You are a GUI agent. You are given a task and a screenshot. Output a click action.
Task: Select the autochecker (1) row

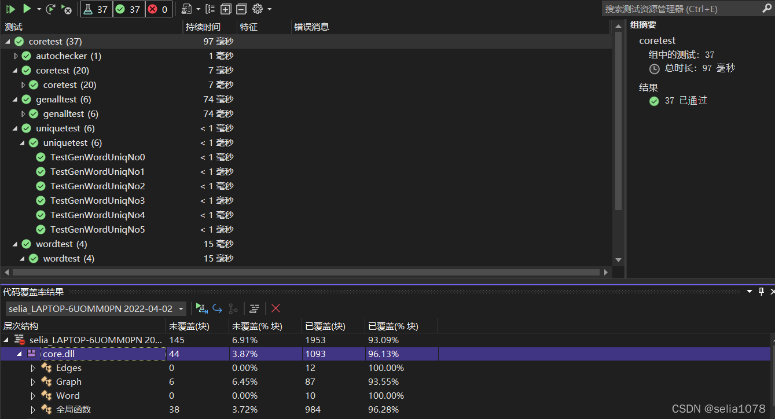pos(306,56)
